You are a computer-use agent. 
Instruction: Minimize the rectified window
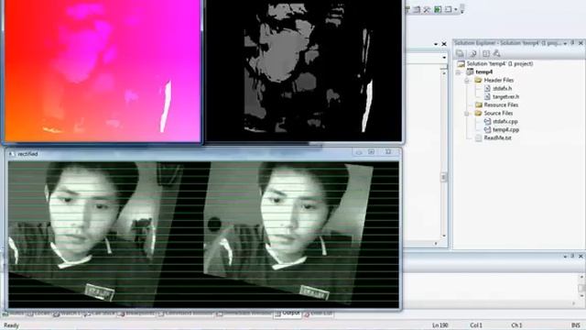point(359,152)
